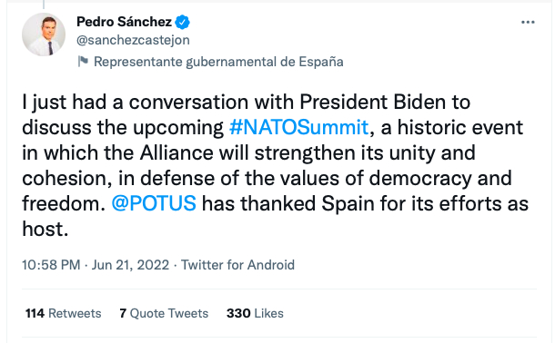This screenshot has height=343, width=555.
Task: View the 7 Quote Tweets list
Action: coord(164,313)
